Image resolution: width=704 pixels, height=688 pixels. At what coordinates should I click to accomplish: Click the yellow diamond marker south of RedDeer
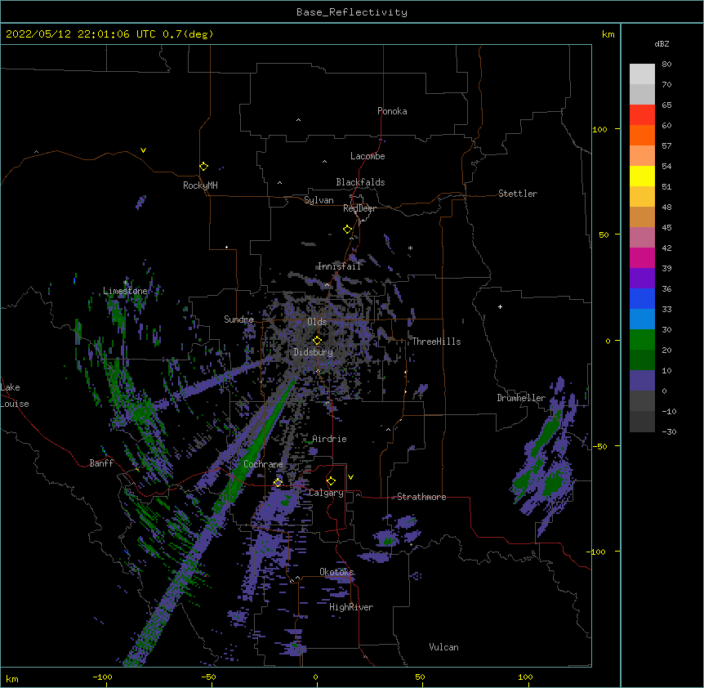[348, 230]
